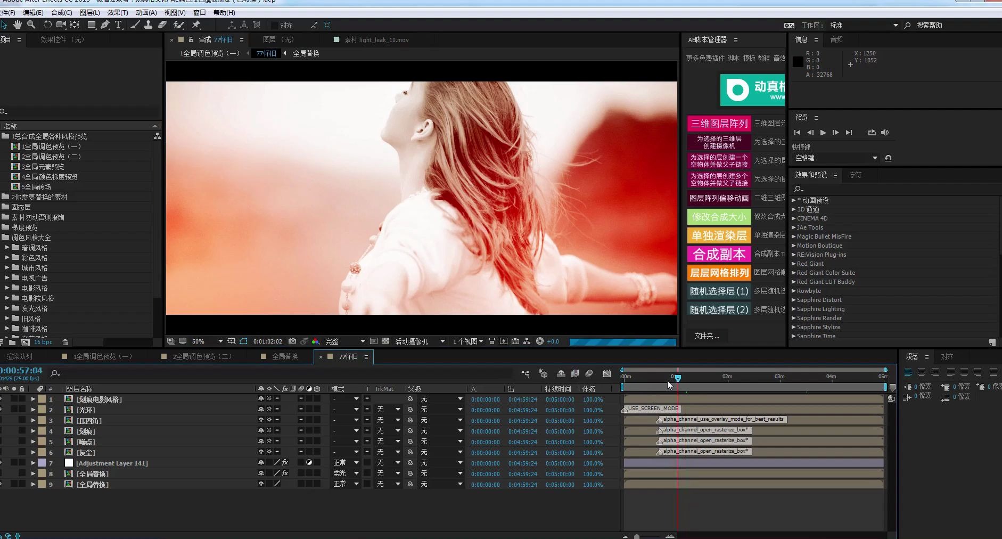Toggle collapse transformations switch on layer 噪点

click(269, 442)
